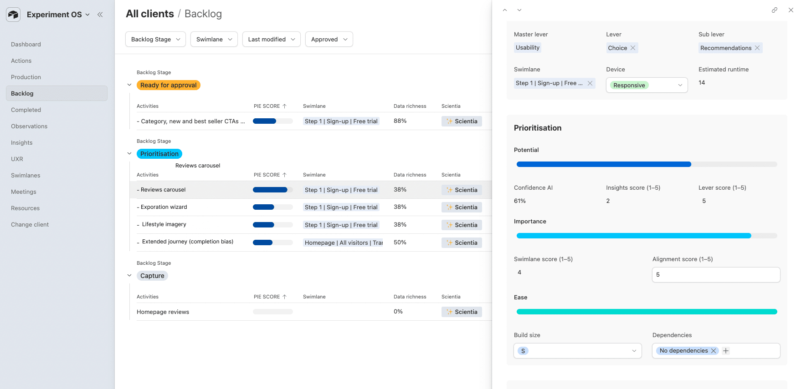Screen dimensions: 801x389
Task: Open the Device dropdown showing Responsive
Action: (x=646, y=85)
